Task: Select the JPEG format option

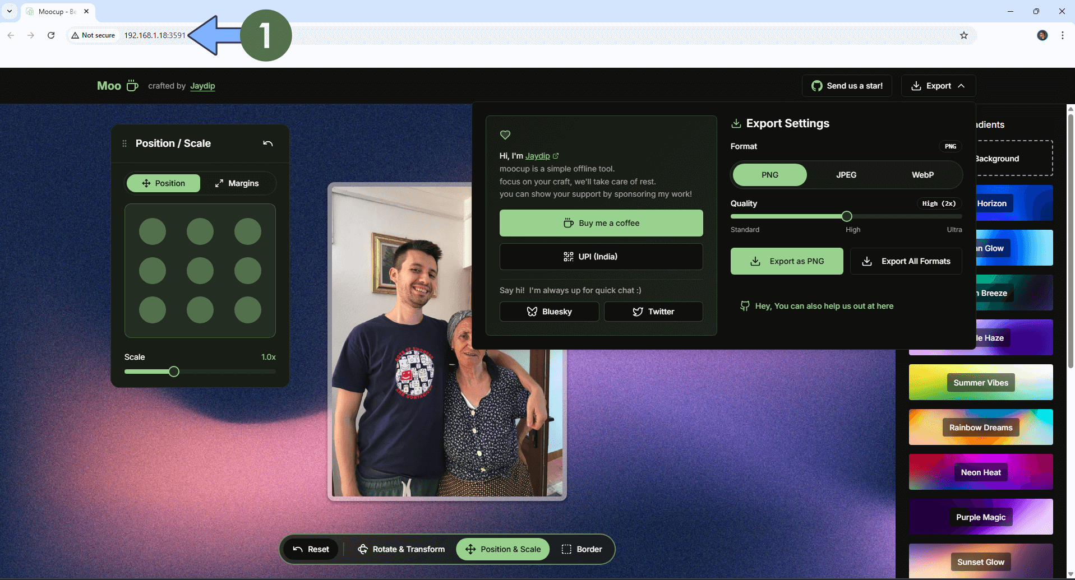Action: 846,175
